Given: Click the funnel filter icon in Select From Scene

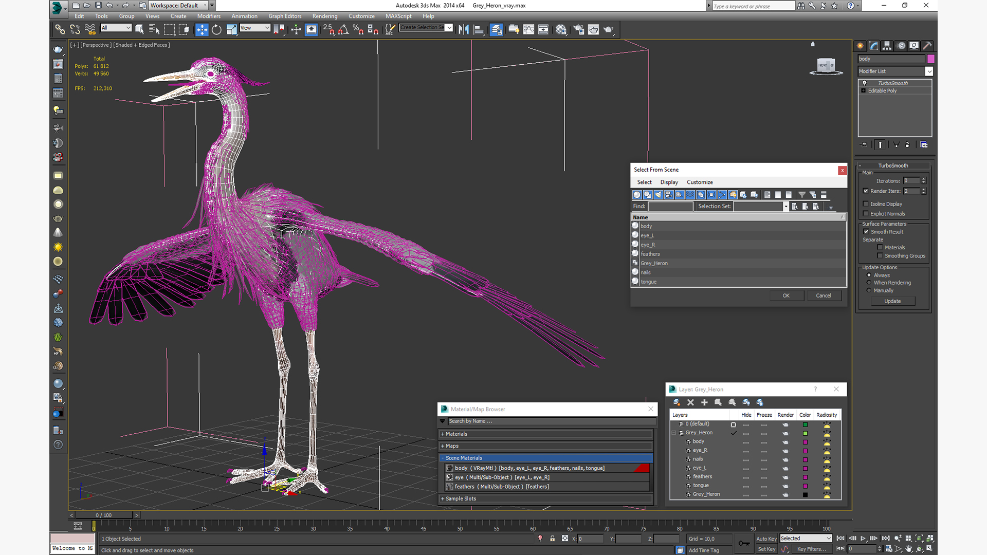Looking at the screenshot, I should tap(801, 195).
